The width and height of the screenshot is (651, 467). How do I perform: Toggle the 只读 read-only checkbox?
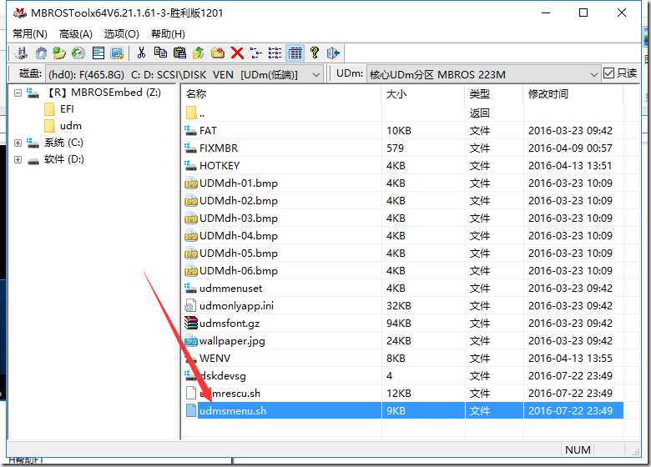click(x=608, y=73)
